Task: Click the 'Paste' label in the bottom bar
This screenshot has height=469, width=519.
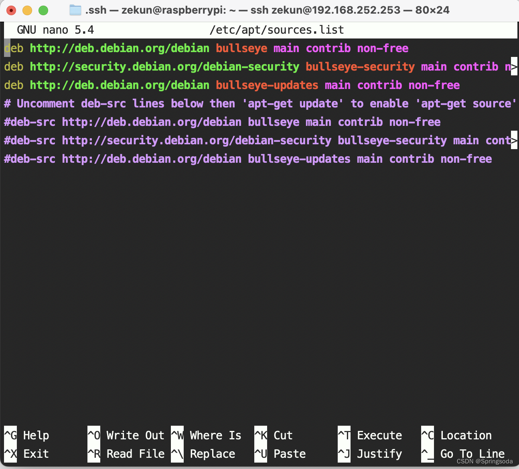Action: click(289, 454)
